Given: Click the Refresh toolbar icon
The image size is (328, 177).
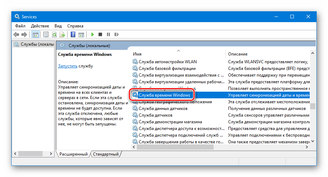Looking at the screenshot, I should point(54,34).
